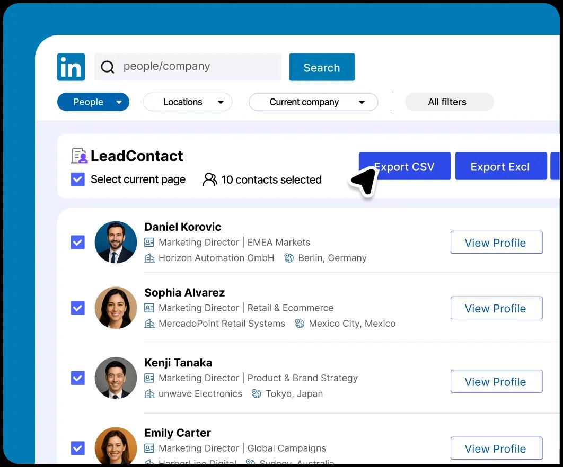Toggle the Select current page checkbox
The height and width of the screenshot is (467, 563).
coord(77,179)
